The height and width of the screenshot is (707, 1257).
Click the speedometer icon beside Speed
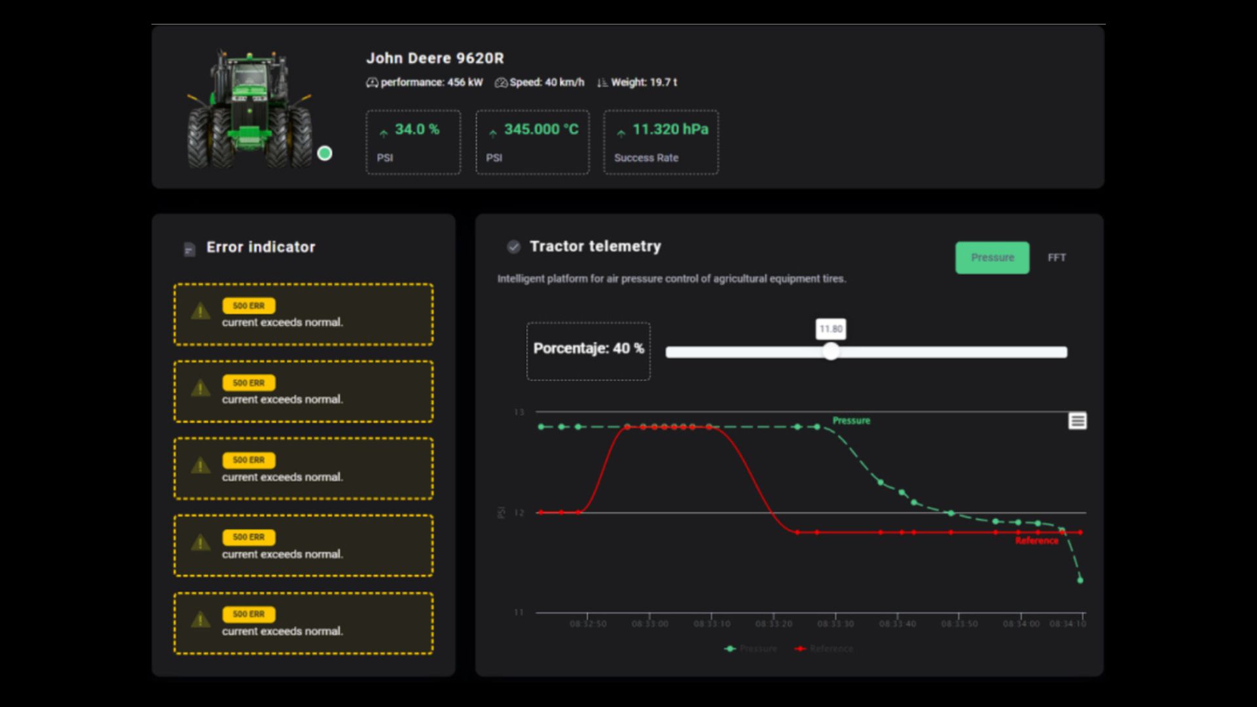pos(501,83)
